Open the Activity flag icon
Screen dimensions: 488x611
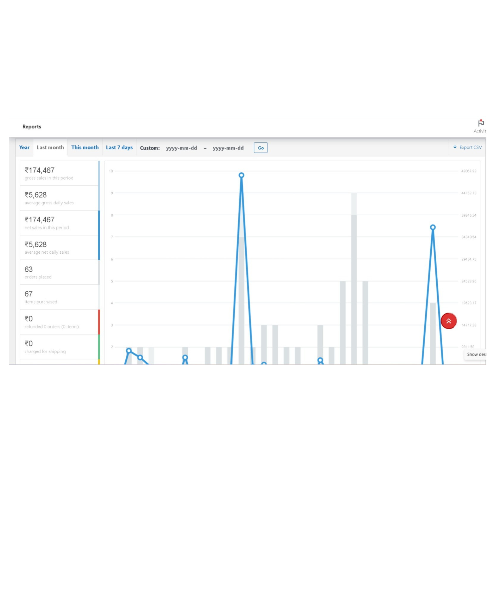point(481,123)
